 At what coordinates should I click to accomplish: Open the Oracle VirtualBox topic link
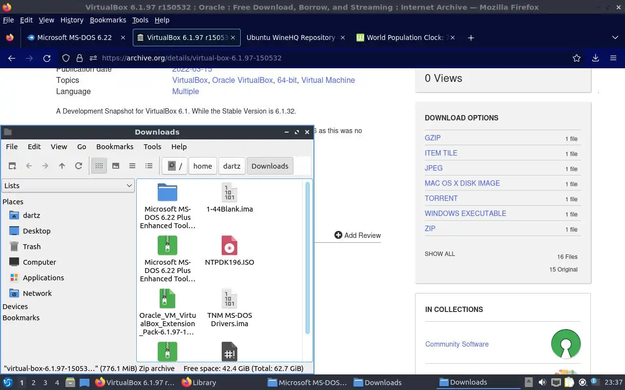(x=242, y=80)
